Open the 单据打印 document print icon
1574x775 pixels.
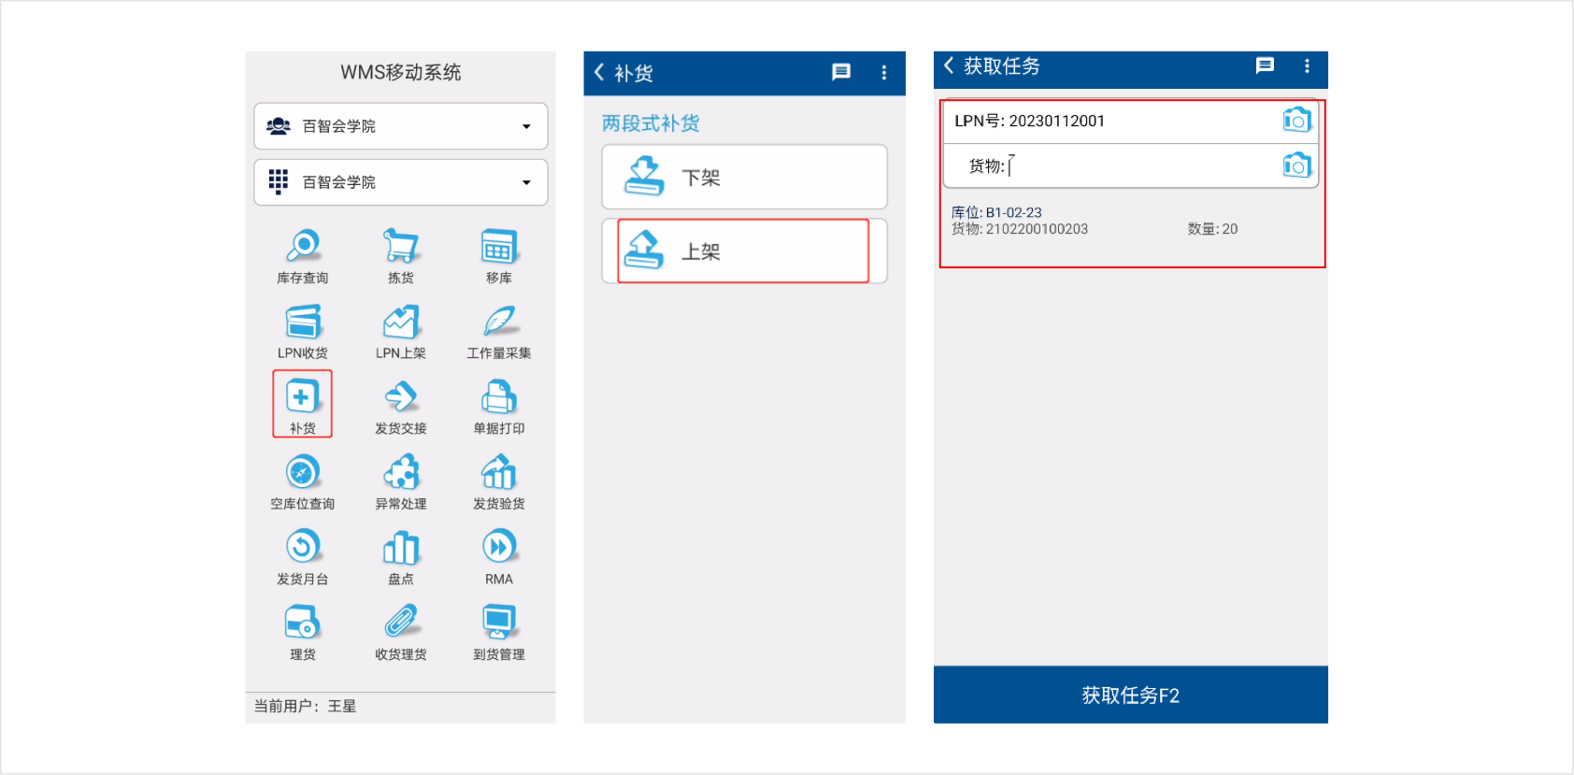tap(498, 398)
